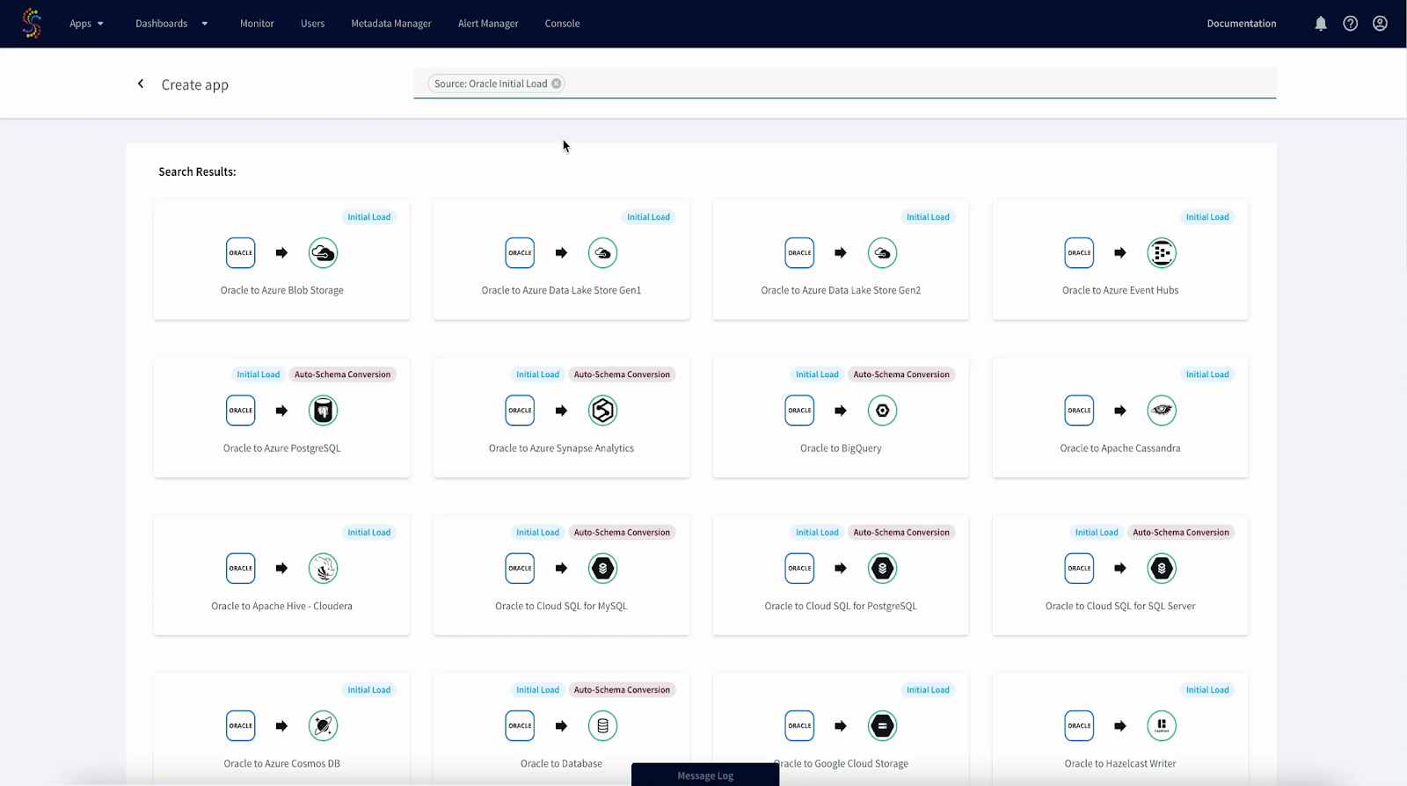
Task: Expand the Message Log panel
Action: [705, 775]
